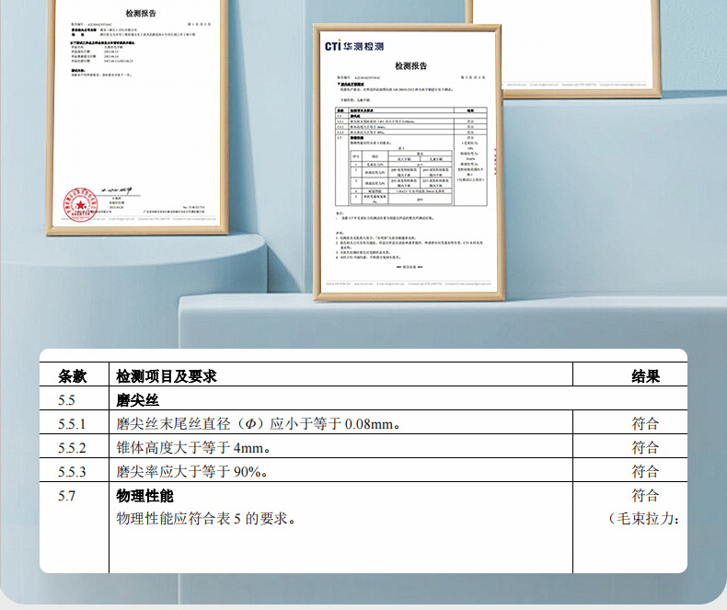The image size is (727, 610).
Task: Click the text 物理性能应符合表 5 的要求
Action: pyautogui.click(x=206, y=519)
